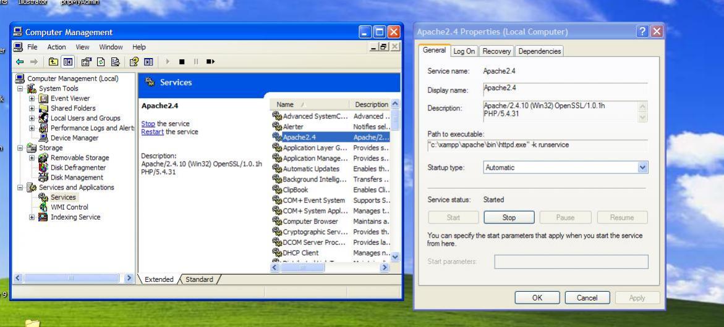
Task: Click the Local Users and Groups icon
Action: (43, 118)
